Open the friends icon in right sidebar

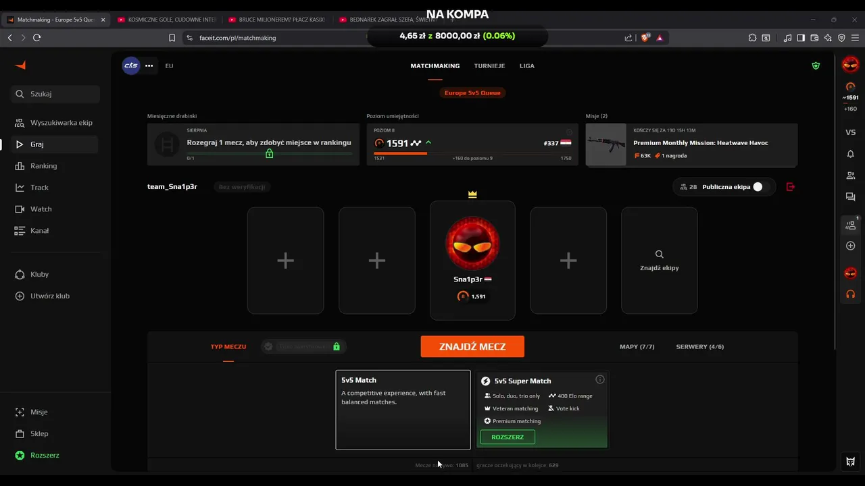tap(851, 175)
